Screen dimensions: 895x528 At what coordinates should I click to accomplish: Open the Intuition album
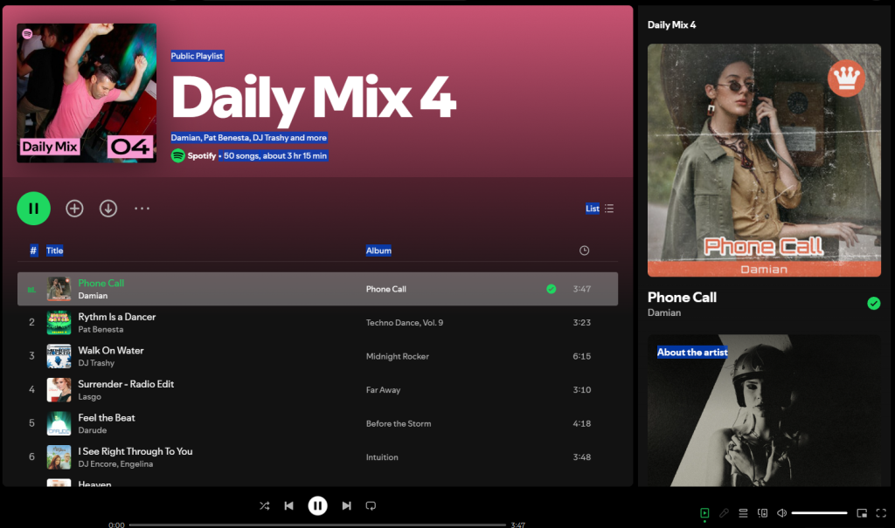382,457
